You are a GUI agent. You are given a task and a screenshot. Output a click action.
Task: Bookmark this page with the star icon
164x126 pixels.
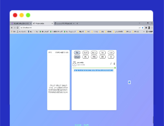143,27
